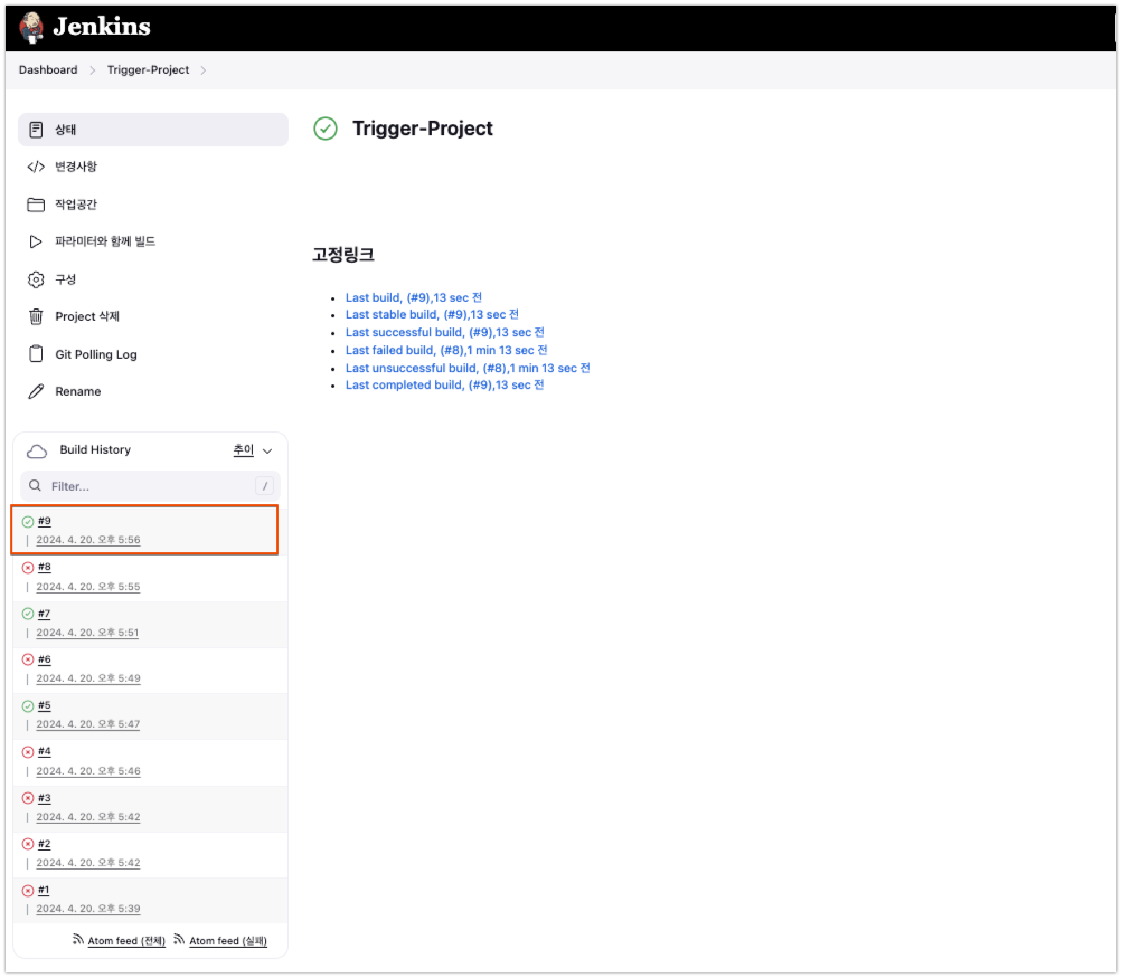Screen dimensions: 1122x978
Task: Click the red failed icon of build #6
Action: click(28, 659)
